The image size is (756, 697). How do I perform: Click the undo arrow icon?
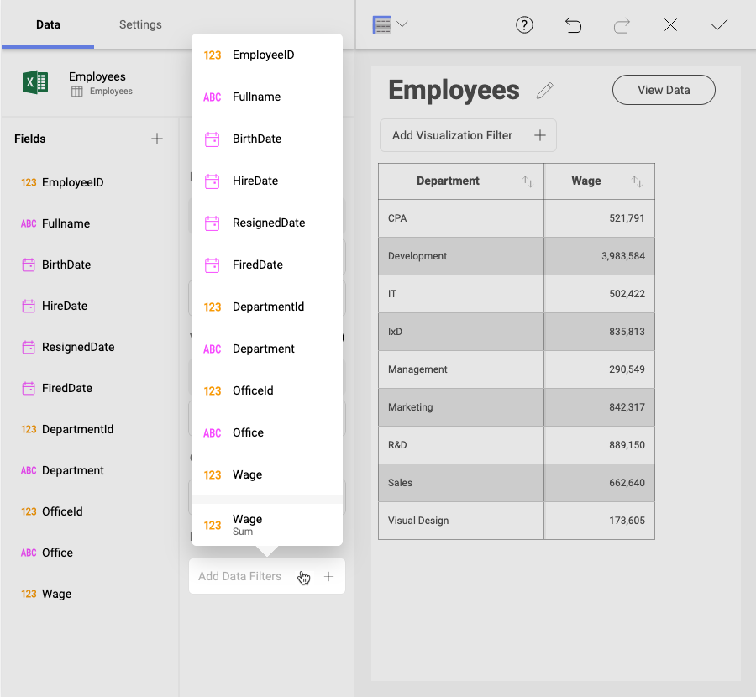[573, 25]
